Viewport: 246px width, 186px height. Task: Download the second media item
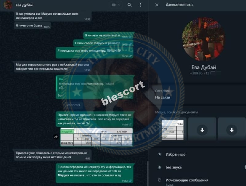tap(202, 130)
